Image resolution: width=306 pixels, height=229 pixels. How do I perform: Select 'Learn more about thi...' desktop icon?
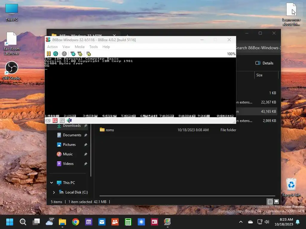tap(291, 14)
